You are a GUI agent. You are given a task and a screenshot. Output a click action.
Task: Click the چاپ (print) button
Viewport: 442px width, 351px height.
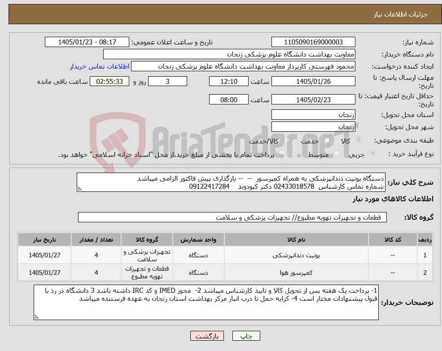(x=246, y=336)
